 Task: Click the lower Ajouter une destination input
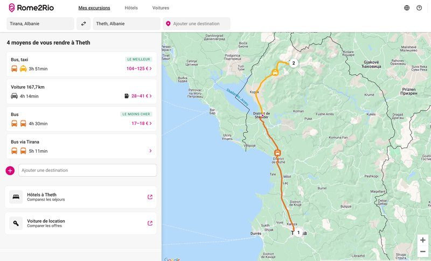coord(88,171)
